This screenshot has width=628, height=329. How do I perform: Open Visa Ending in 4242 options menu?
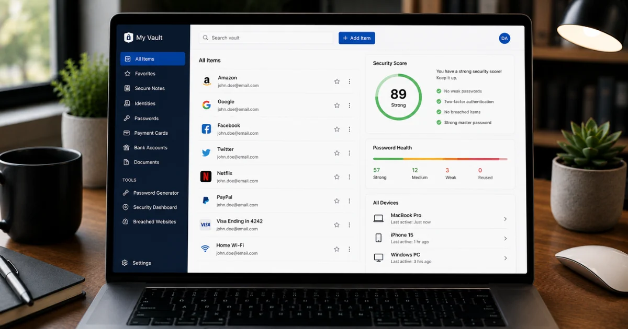coord(350,225)
